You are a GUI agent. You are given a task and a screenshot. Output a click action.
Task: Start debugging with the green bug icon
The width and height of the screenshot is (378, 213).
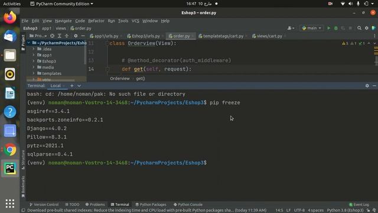coord(336,28)
